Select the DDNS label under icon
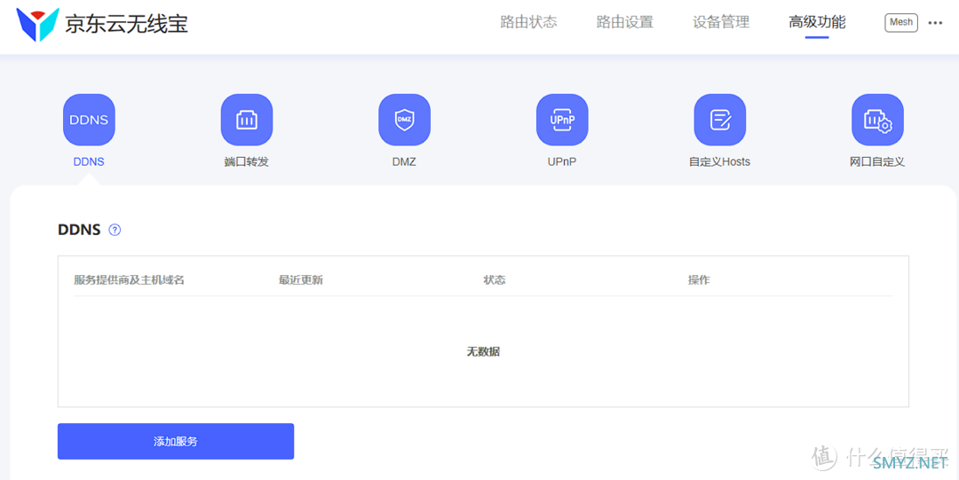Image resolution: width=959 pixels, height=480 pixels. pyautogui.click(x=89, y=162)
